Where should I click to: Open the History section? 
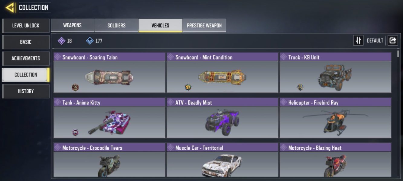point(26,91)
